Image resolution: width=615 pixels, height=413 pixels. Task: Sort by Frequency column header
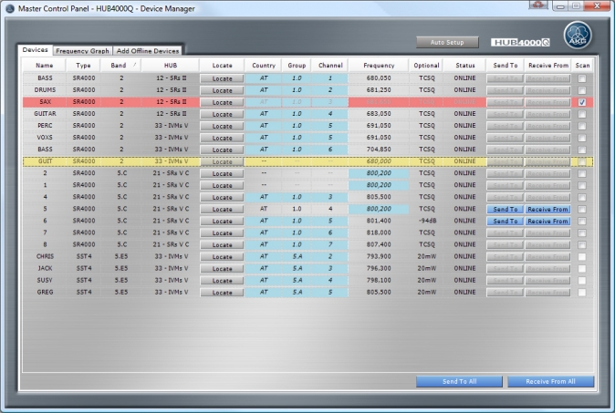pos(379,66)
